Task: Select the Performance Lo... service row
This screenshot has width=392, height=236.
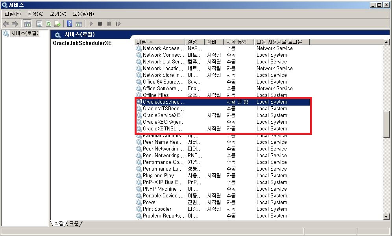Action: (x=222, y=169)
